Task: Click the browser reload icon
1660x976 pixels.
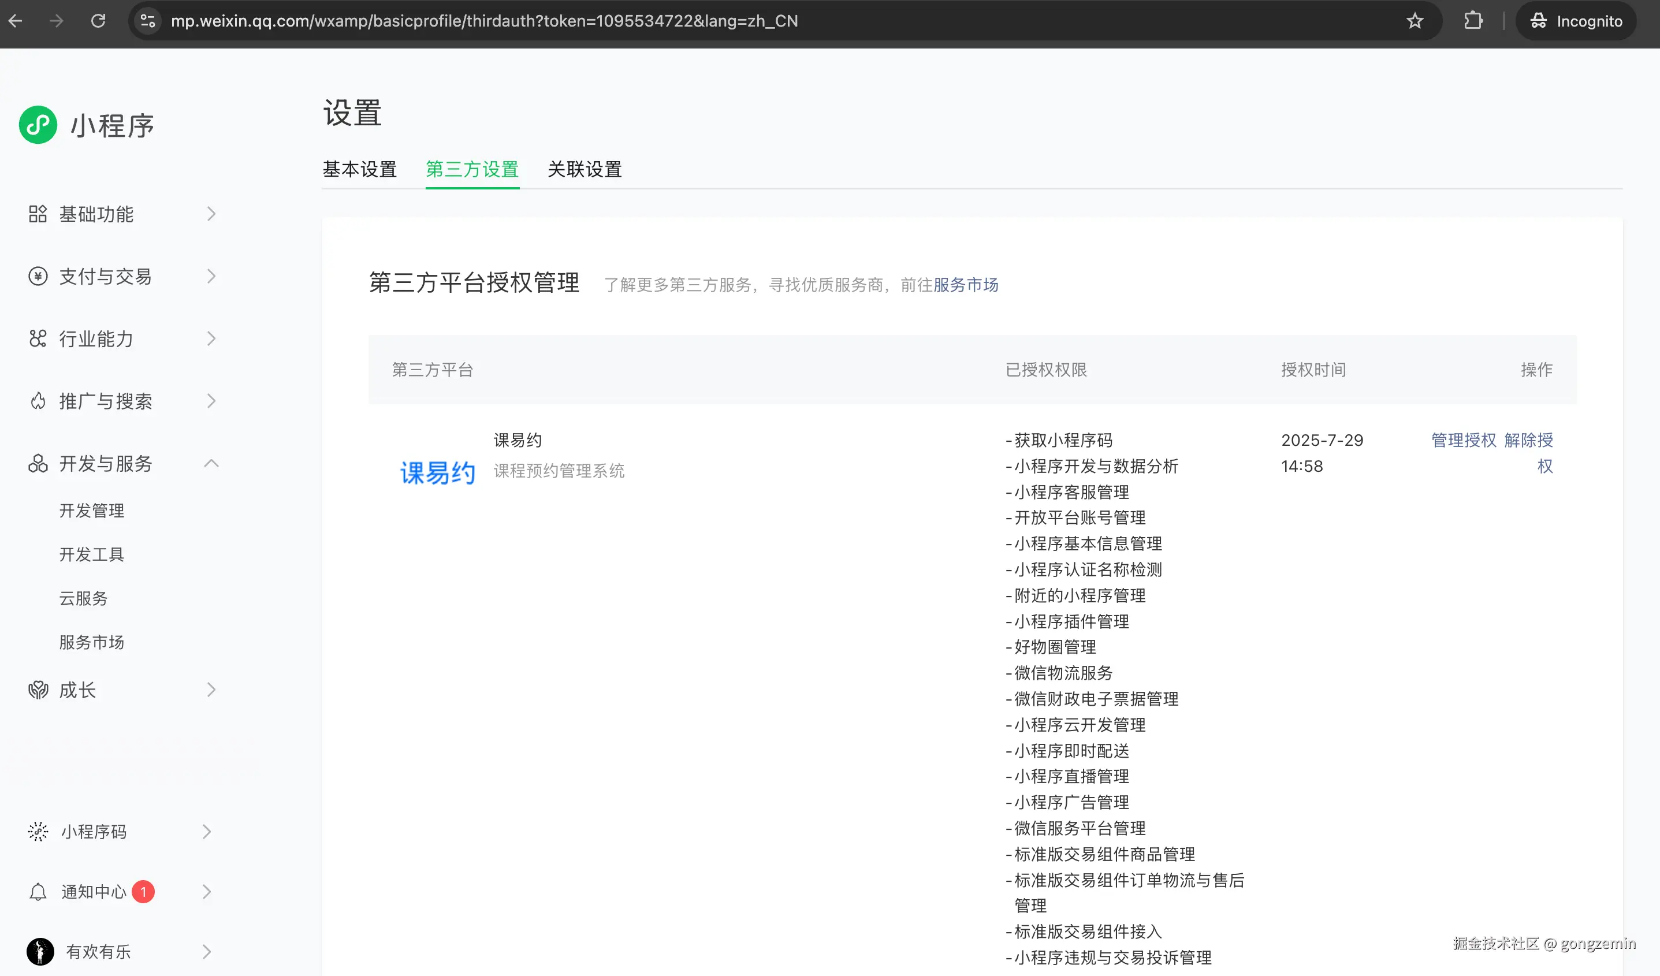Action: [x=98, y=21]
